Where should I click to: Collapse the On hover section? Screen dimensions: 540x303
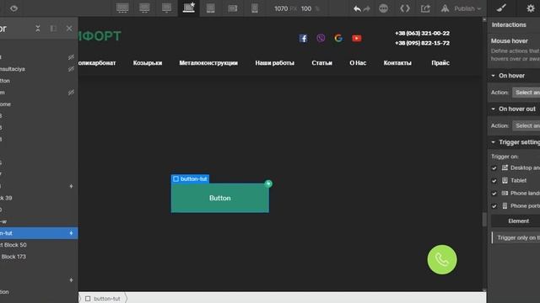click(493, 76)
